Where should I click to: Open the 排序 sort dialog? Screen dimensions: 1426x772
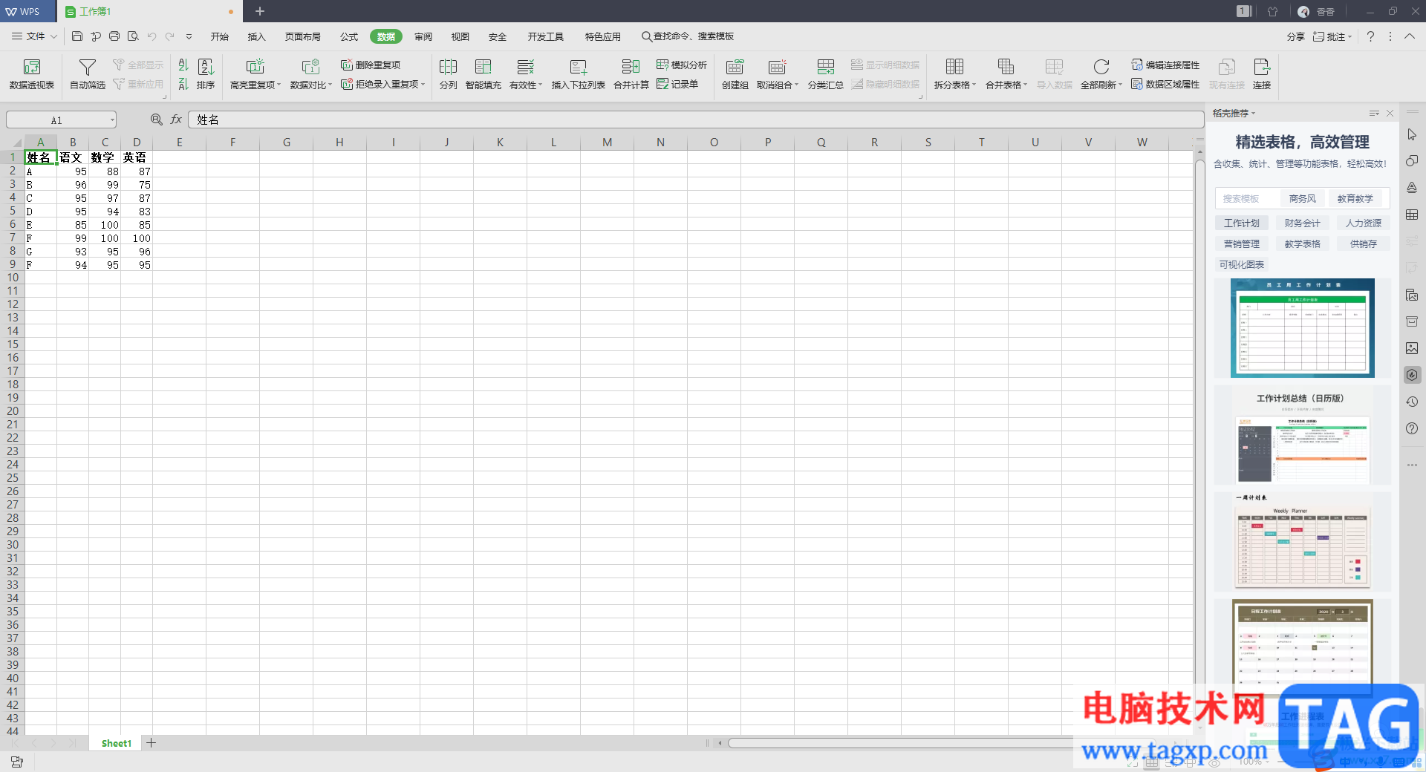[206, 74]
